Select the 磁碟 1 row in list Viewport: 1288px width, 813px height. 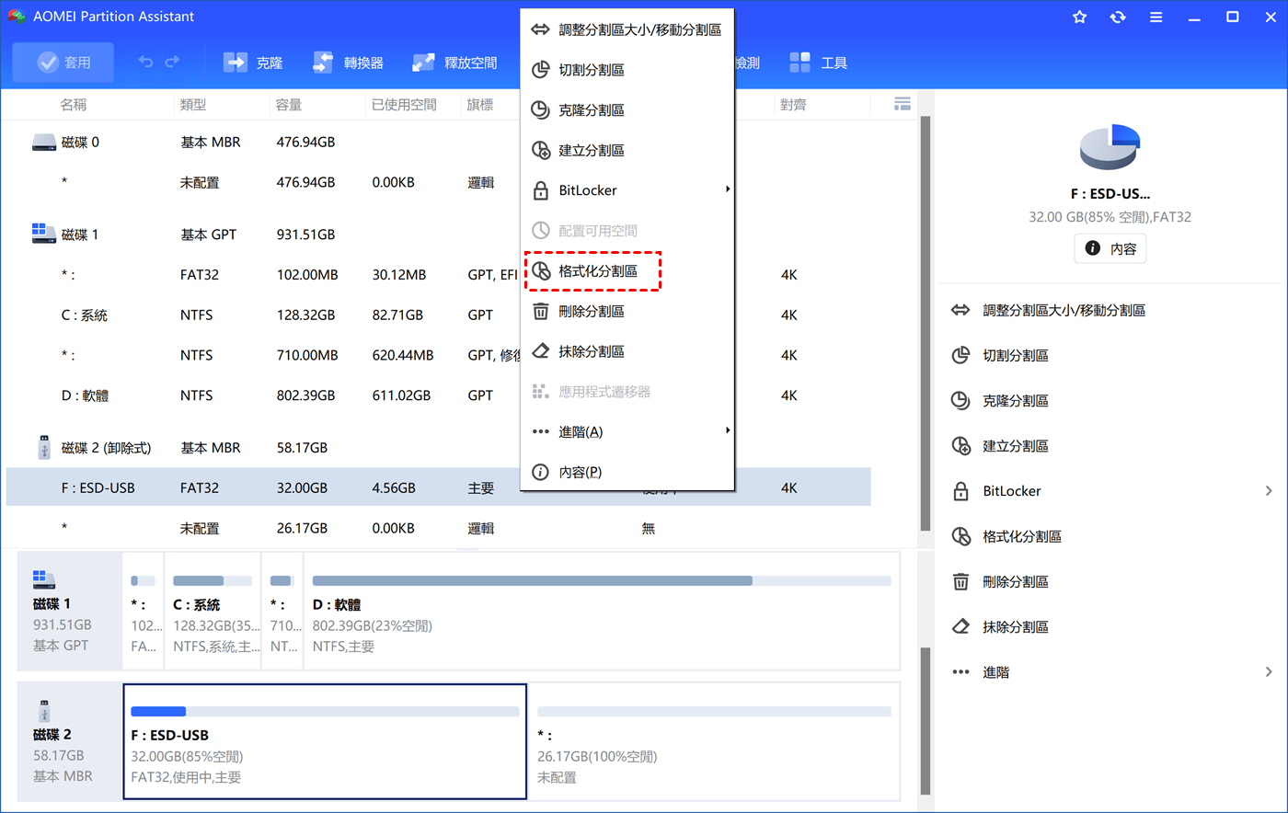tap(438, 235)
